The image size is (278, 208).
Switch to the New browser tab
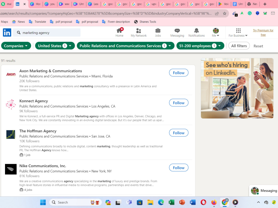253,4
